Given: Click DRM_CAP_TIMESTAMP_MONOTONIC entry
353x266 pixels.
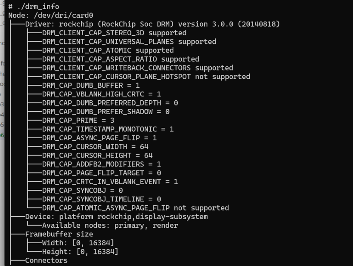Looking at the screenshot, I should click(108, 129).
